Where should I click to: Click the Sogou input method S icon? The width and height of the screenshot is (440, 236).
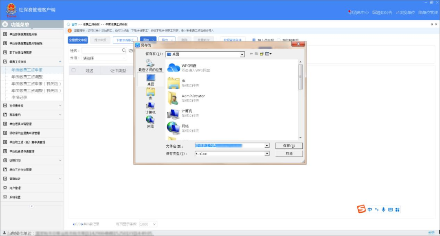[361, 209]
